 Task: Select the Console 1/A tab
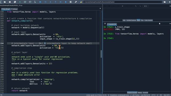(112, 24)
